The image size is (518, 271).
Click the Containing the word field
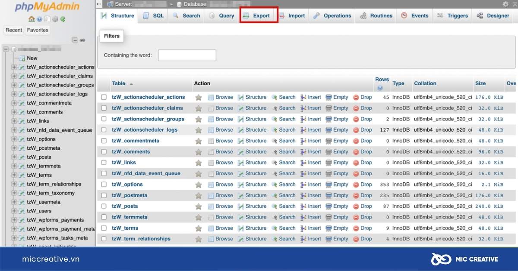click(x=187, y=55)
